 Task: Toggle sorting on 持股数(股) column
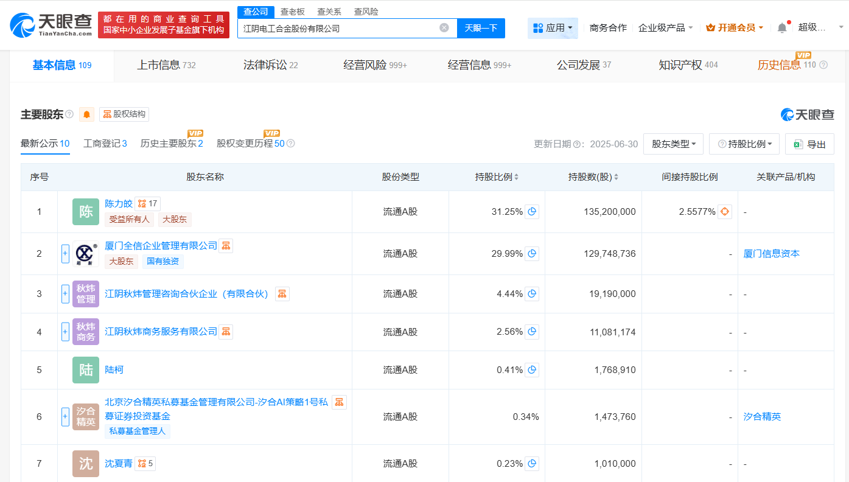pyautogui.click(x=617, y=176)
